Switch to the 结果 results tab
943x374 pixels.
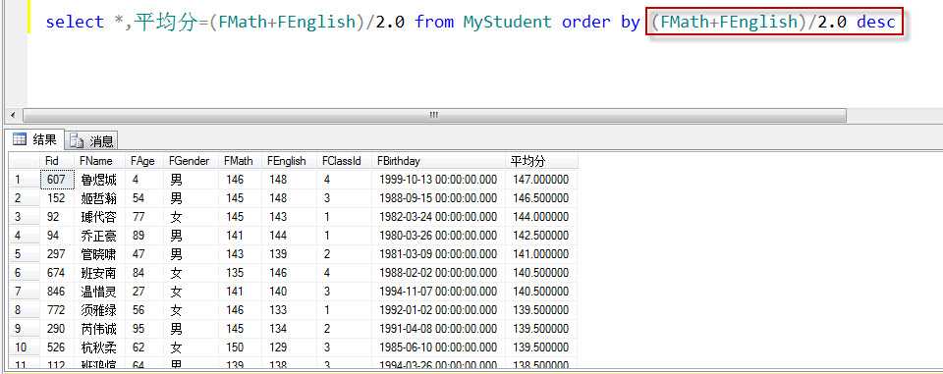pyautogui.click(x=36, y=140)
